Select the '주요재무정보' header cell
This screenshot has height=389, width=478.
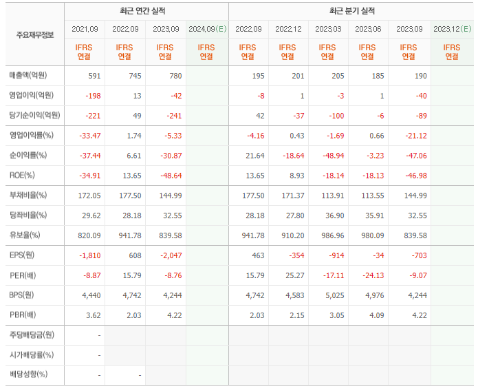point(35,35)
